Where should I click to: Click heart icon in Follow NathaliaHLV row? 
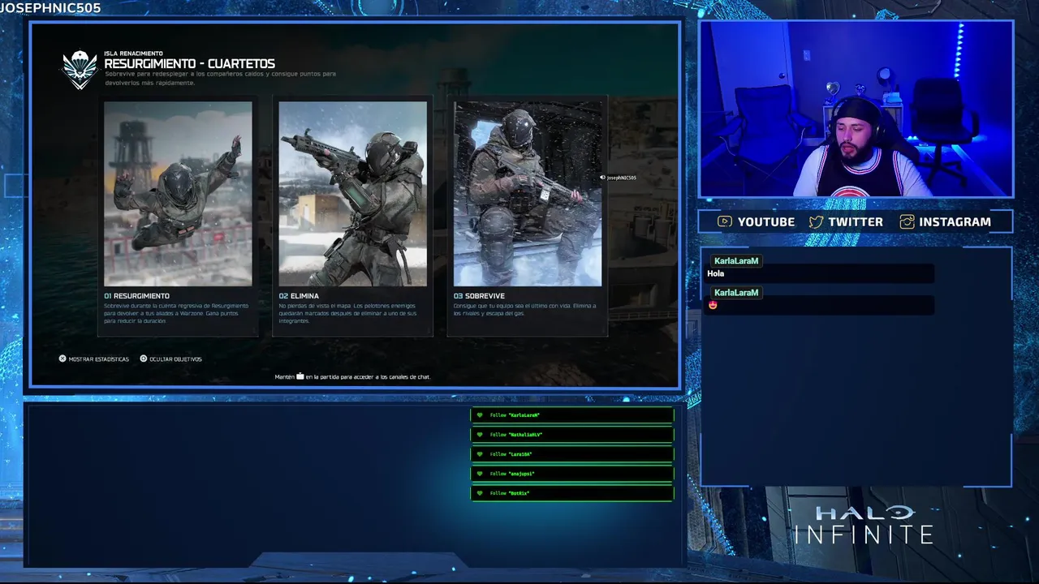(480, 435)
